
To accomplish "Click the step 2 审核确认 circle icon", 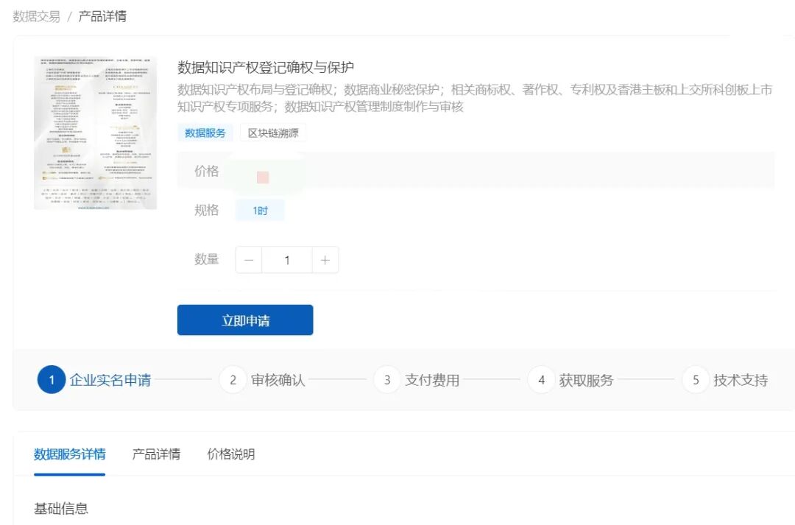I will [x=233, y=380].
